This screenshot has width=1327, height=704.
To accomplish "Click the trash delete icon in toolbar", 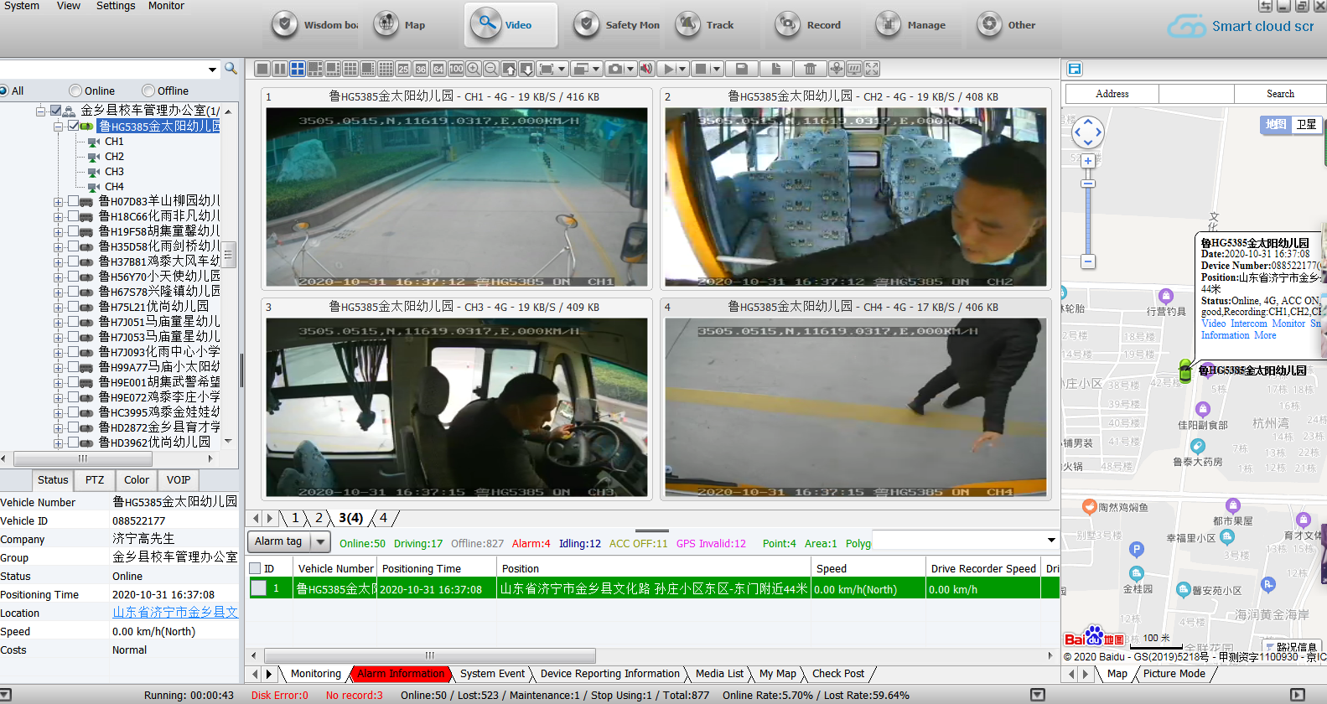I will point(810,69).
